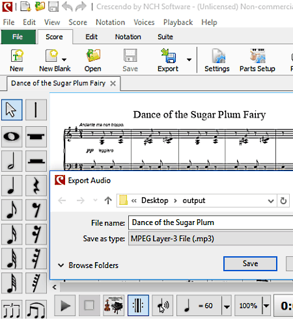Choose the sixteenth note tool
293x320 pixels.
pos(12,234)
